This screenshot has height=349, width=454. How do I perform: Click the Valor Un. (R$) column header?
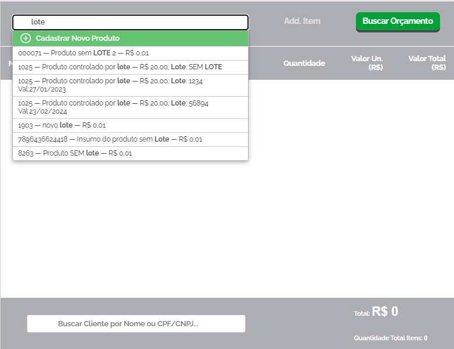[367, 63]
